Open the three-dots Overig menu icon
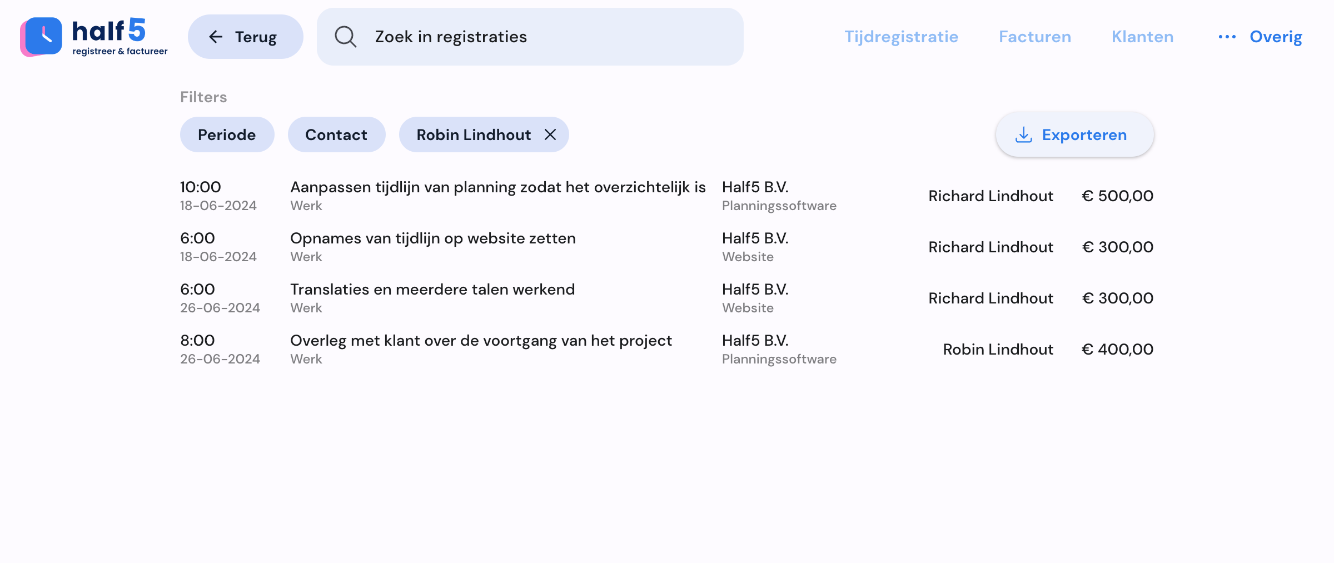Viewport: 1334px width, 563px height. click(x=1227, y=37)
